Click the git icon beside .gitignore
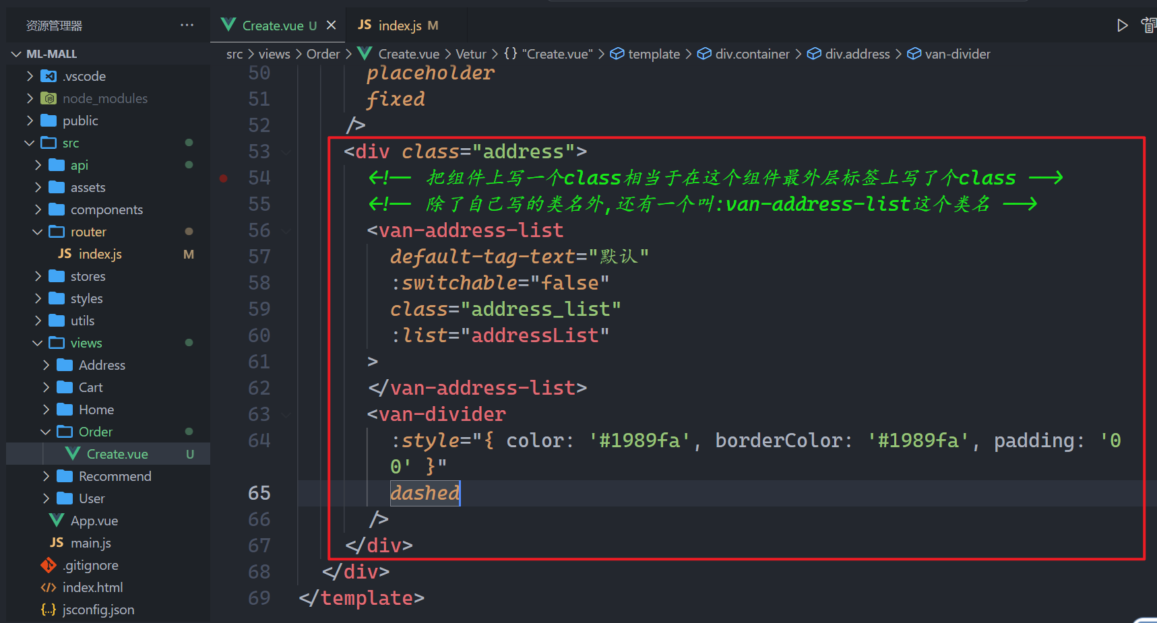The height and width of the screenshot is (623, 1157). tap(49, 565)
